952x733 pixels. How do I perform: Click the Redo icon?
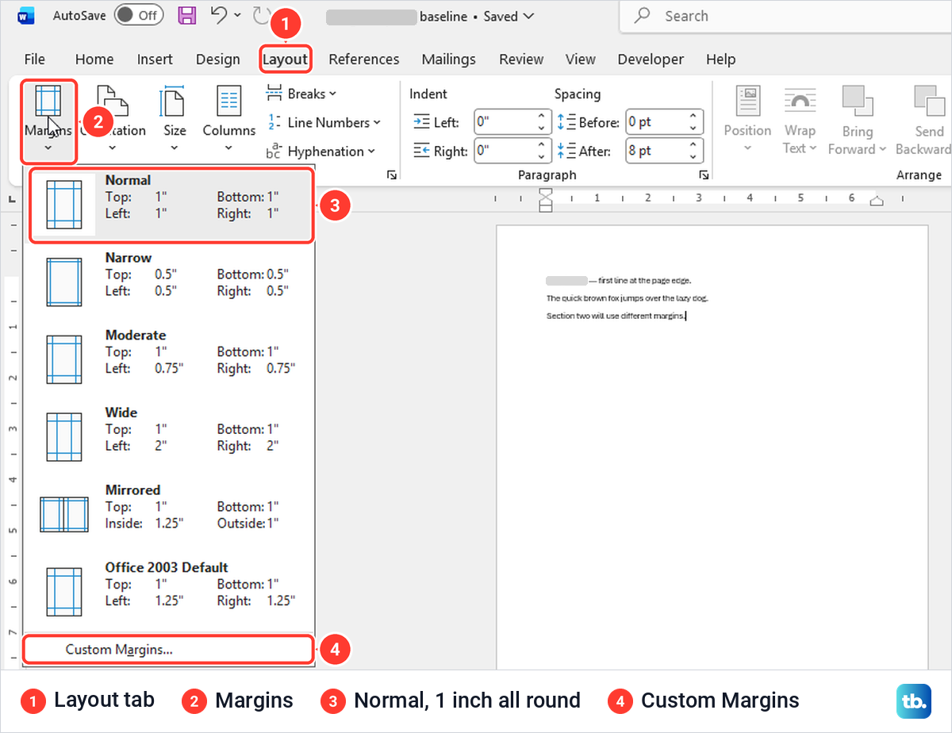click(260, 15)
